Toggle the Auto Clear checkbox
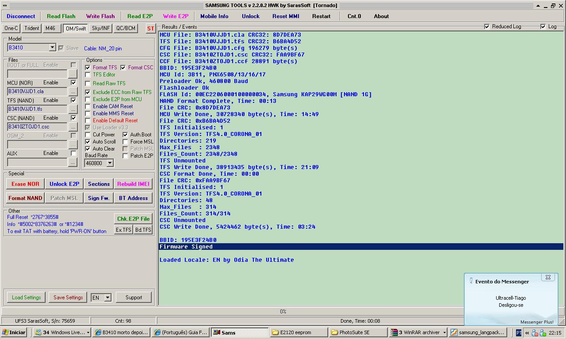 point(88,149)
